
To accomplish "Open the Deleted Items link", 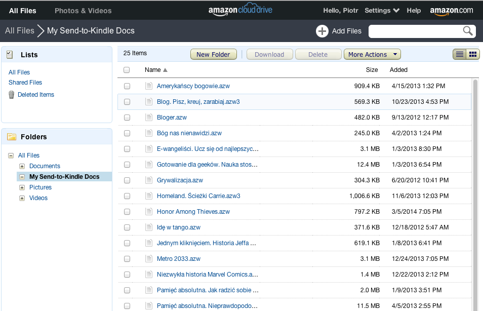I will 36,95.
